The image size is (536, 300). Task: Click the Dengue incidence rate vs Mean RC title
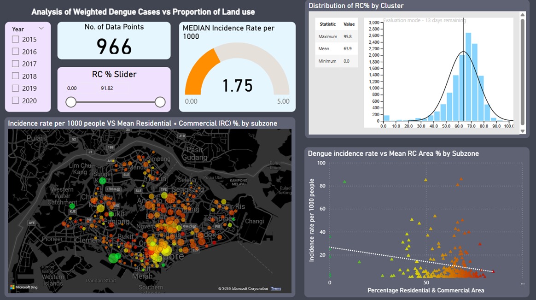point(393,153)
